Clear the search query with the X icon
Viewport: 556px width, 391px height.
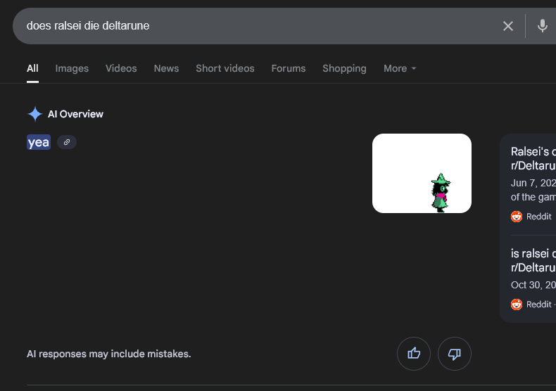pos(507,26)
